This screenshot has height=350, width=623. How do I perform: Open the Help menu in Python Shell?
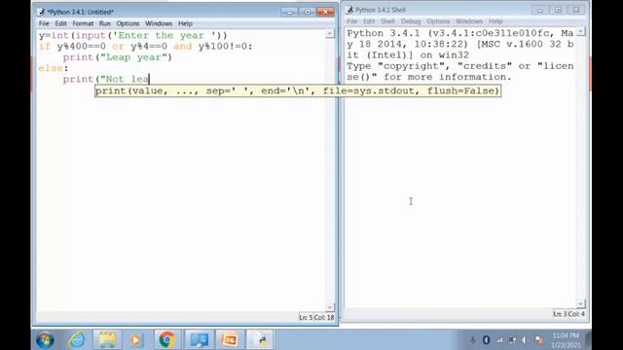coord(495,21)
